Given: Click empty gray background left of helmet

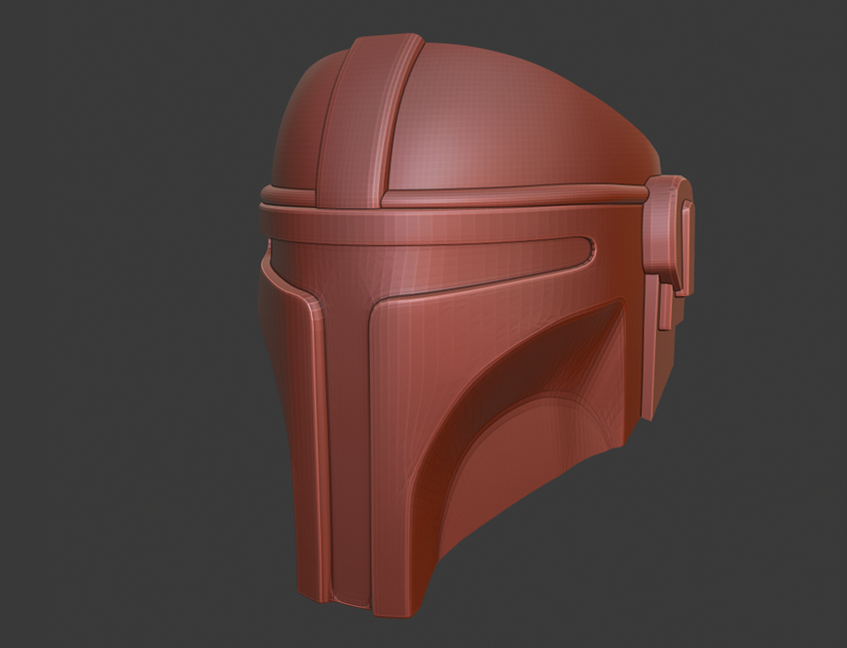Looking at the screenshot, I should [120, 349].
